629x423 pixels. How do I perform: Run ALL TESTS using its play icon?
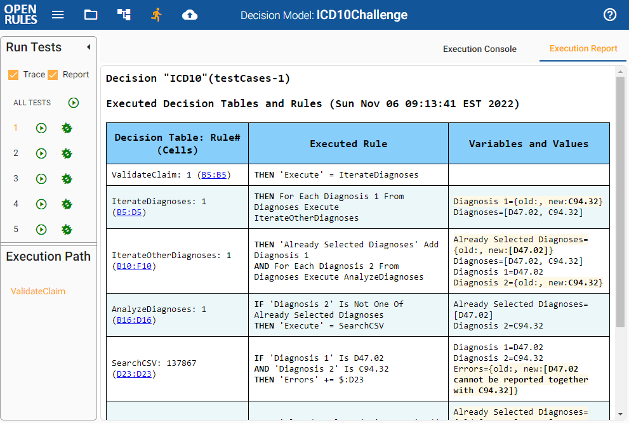(x=73, y=102)
